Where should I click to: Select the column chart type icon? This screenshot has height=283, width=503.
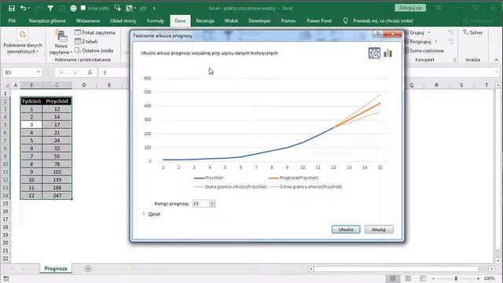coord(387,53)
